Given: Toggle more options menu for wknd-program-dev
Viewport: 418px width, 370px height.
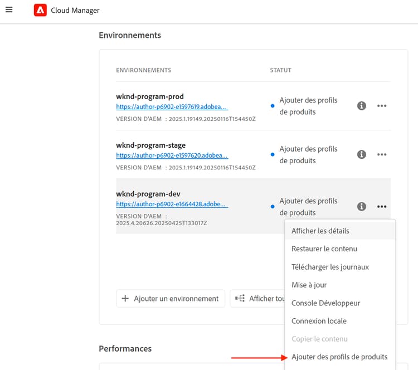Looking at the screenshot, I should pos(382,206).
